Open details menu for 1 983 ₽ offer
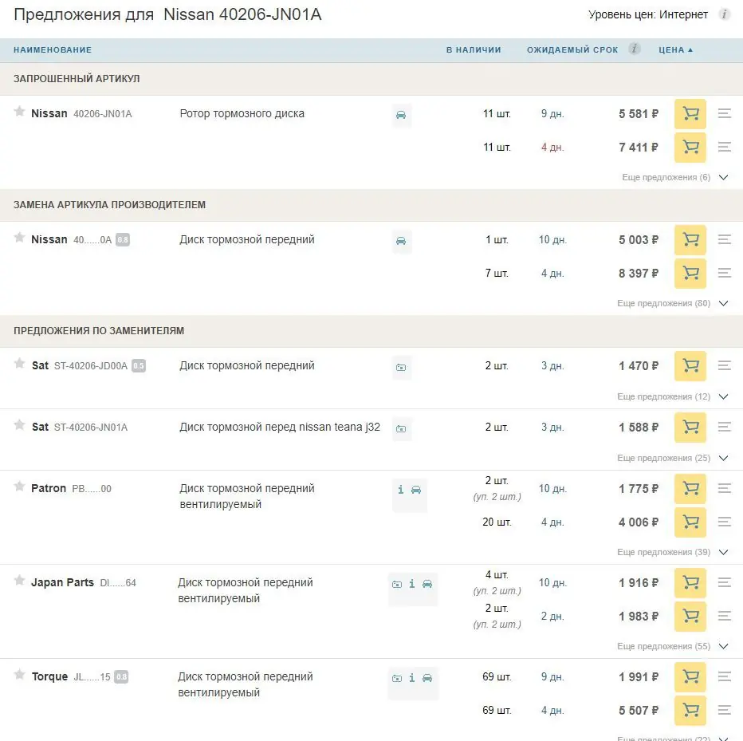This screenshot has height=741, width=743. [724, 617]
